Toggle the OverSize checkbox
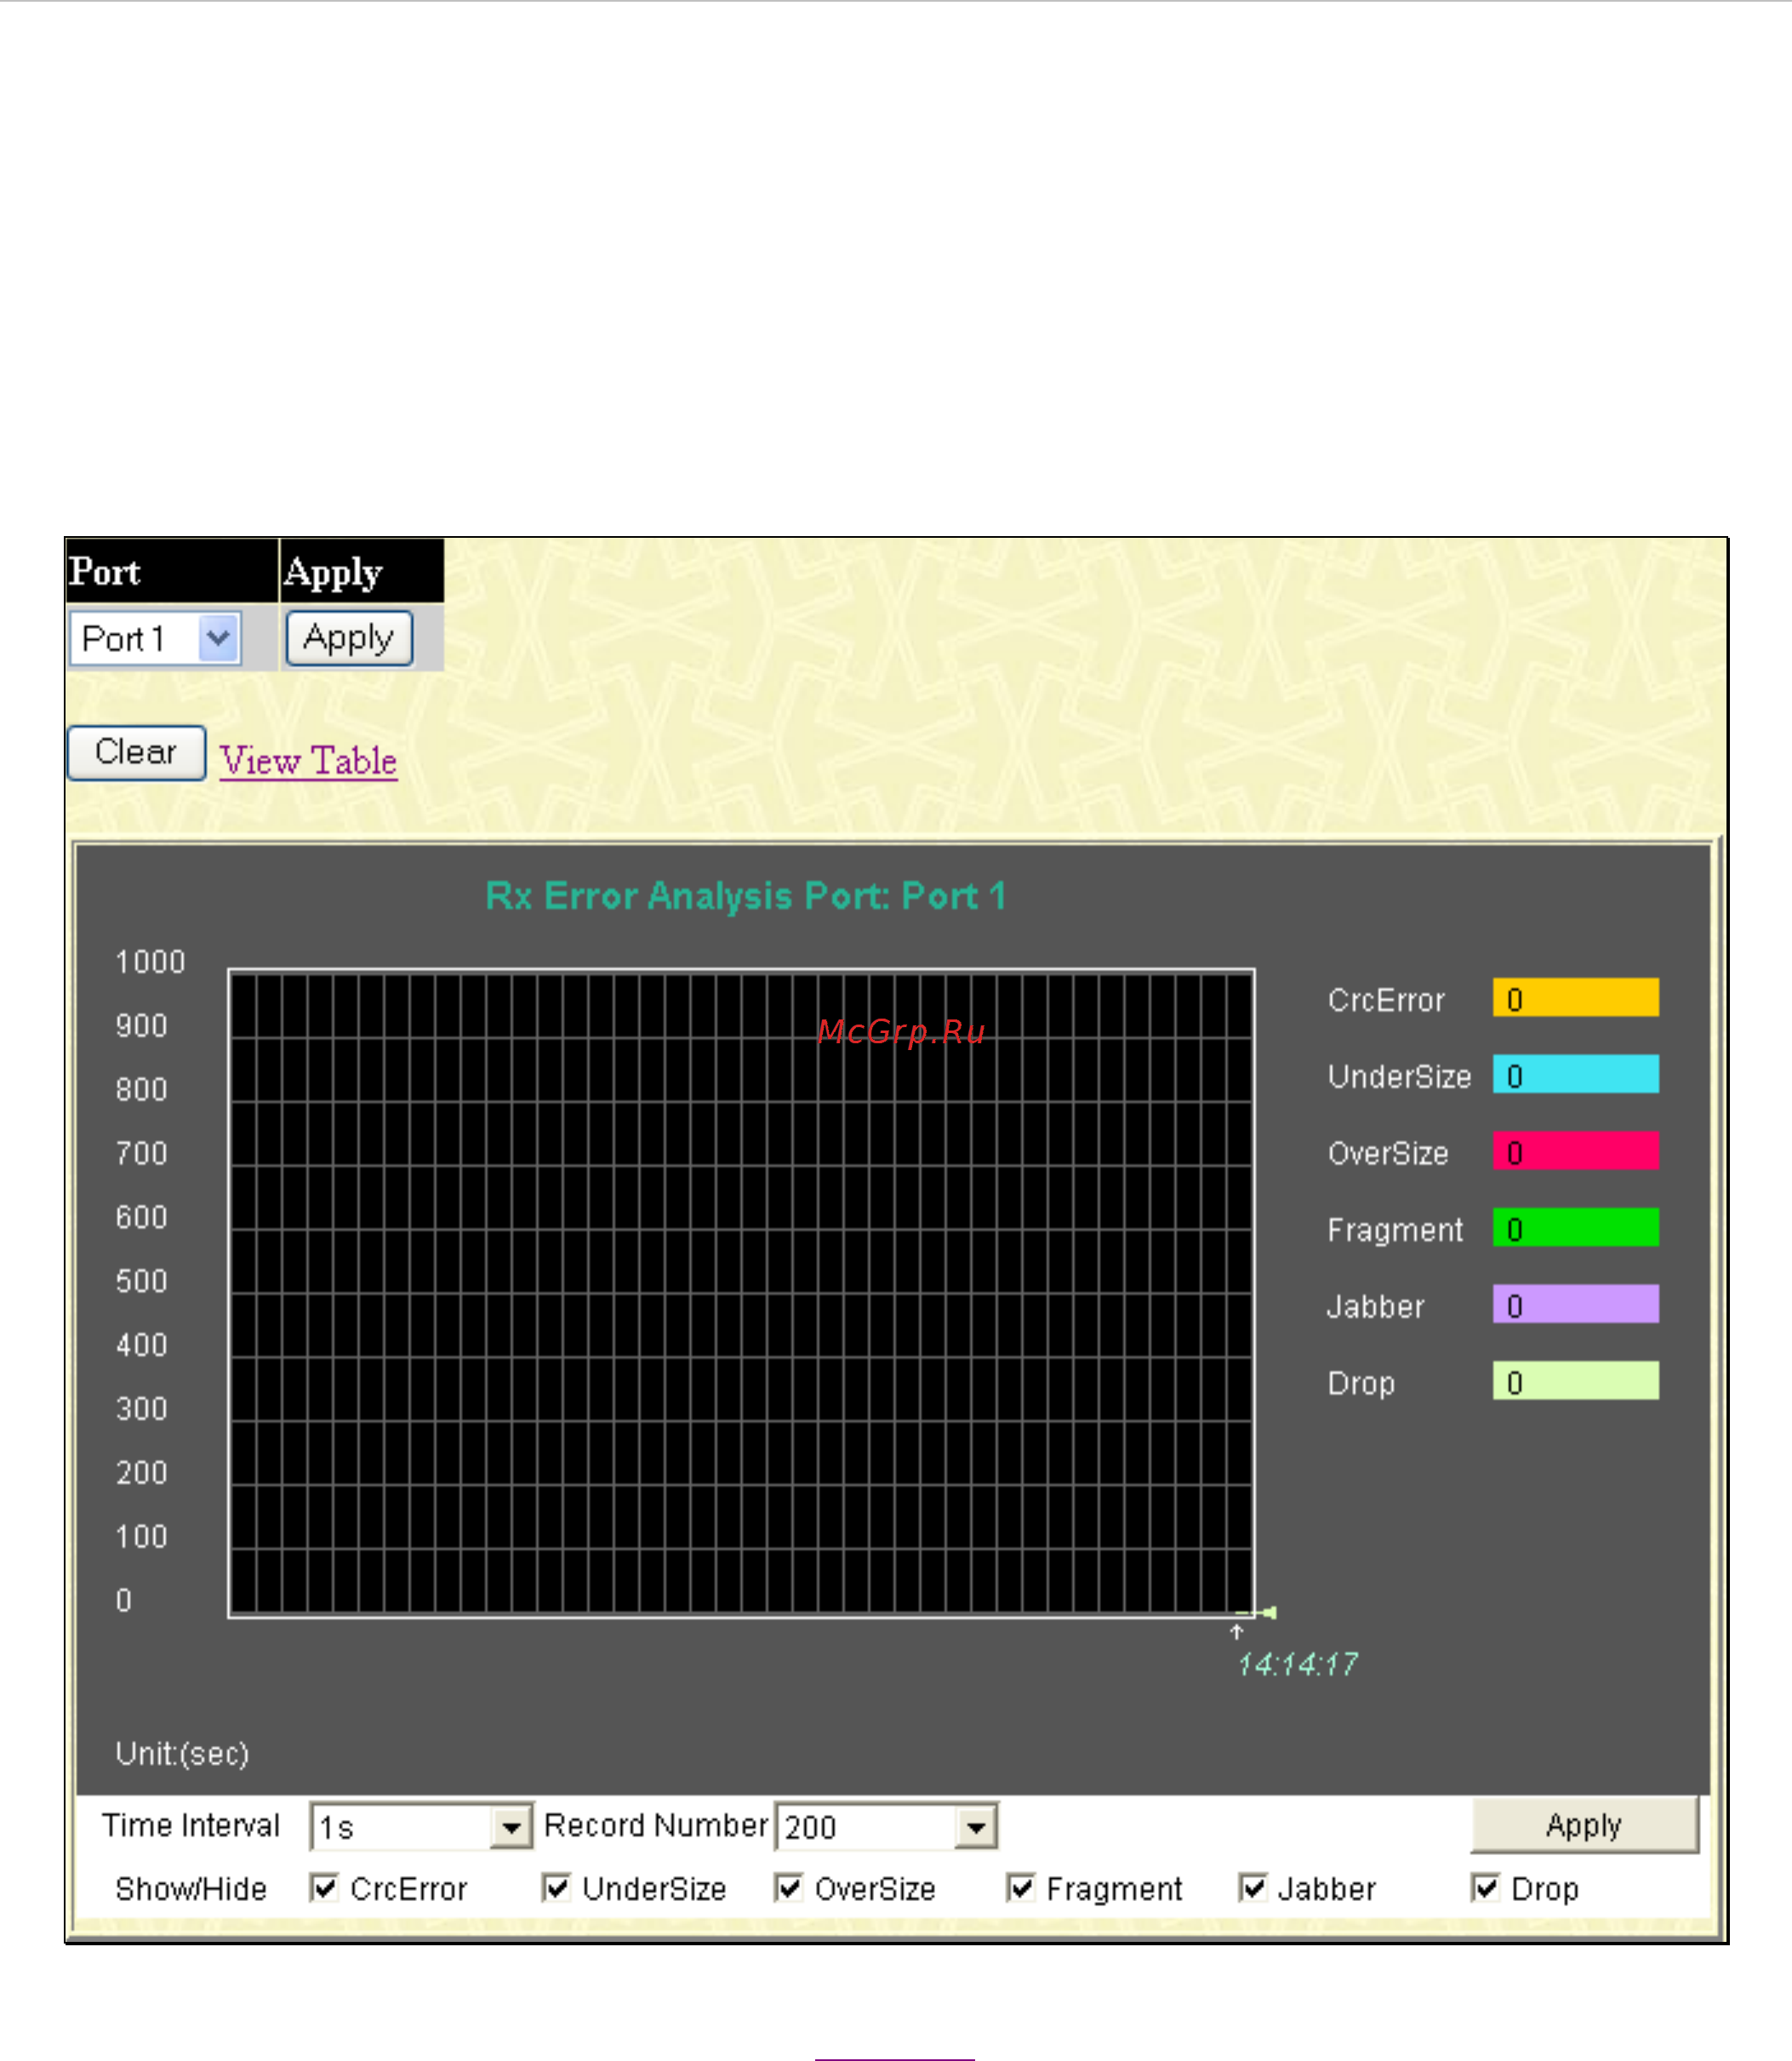 click(789, 1888)
